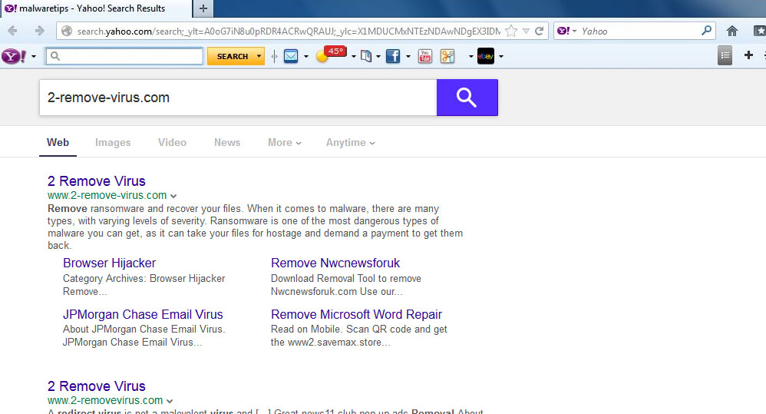Click the Yahoo Mail envelope toolbar icon
Image resolution: width=766 pixels, height=414 pixels.
pos(291,56)
